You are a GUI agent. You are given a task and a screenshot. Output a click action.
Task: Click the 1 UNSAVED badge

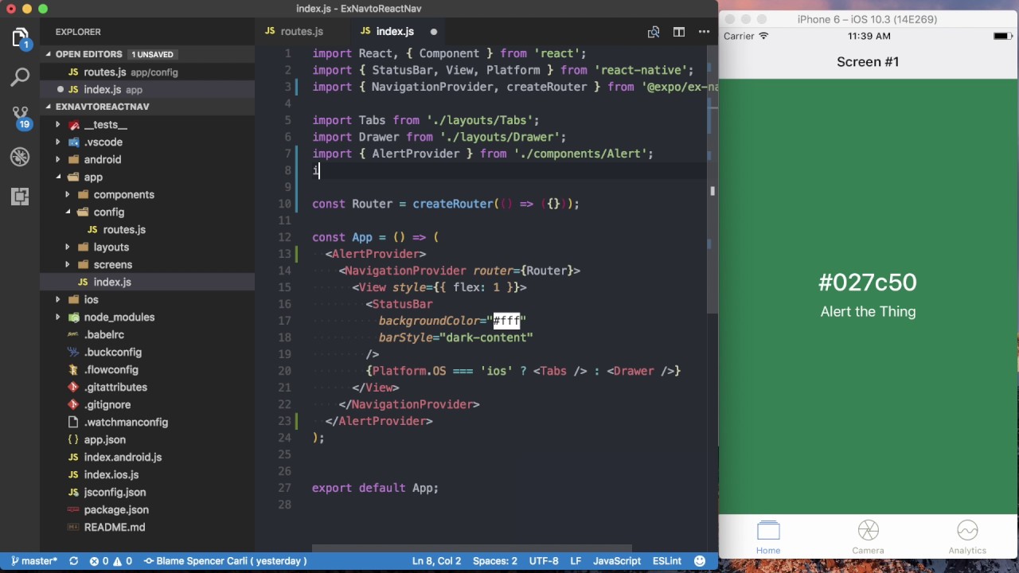tap(152, 54)
